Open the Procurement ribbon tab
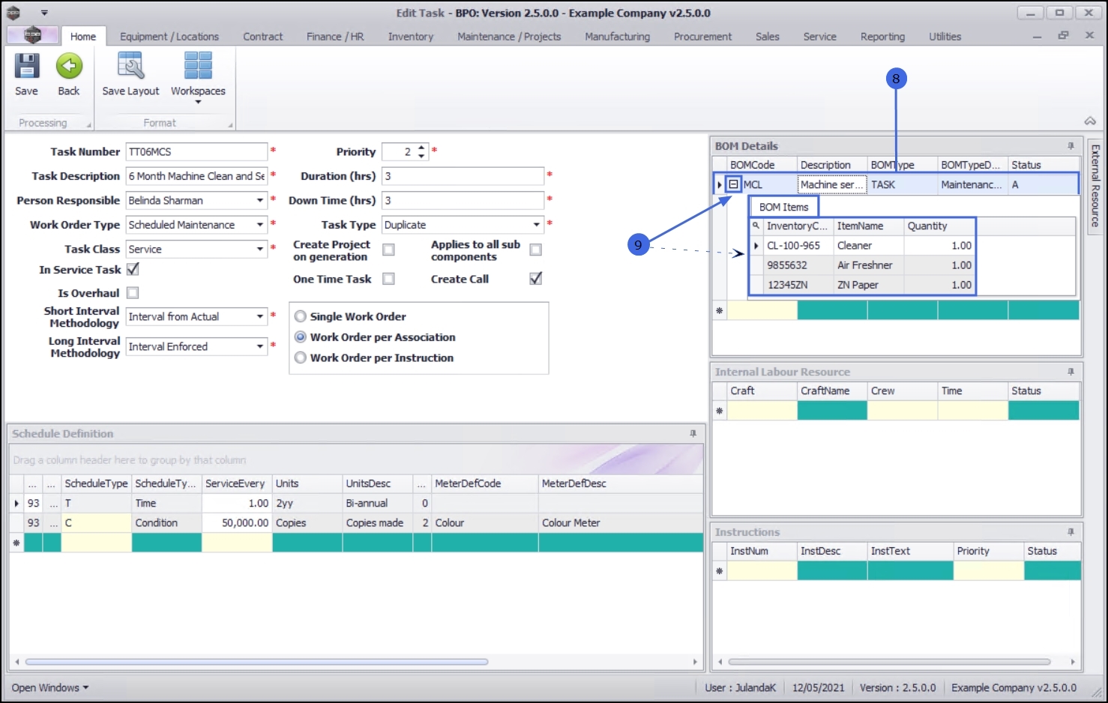 702,36
